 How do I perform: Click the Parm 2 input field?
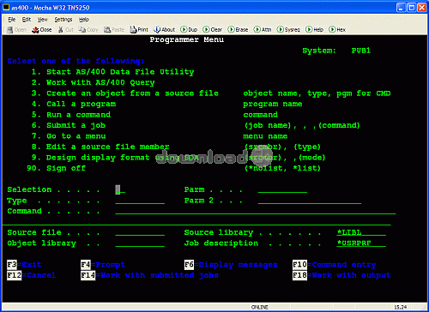click(310, 201)
